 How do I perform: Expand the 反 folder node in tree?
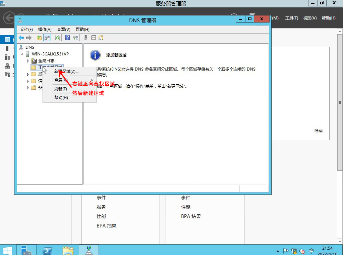click(28, 74)
